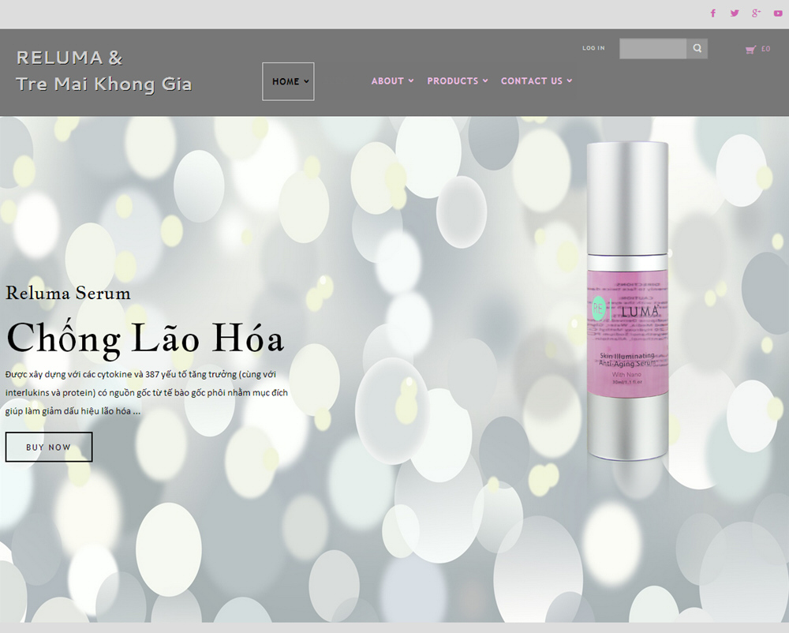Open the YouTube social icon
789x633 pixels.
pyautogui.click(x=778, y=13)
